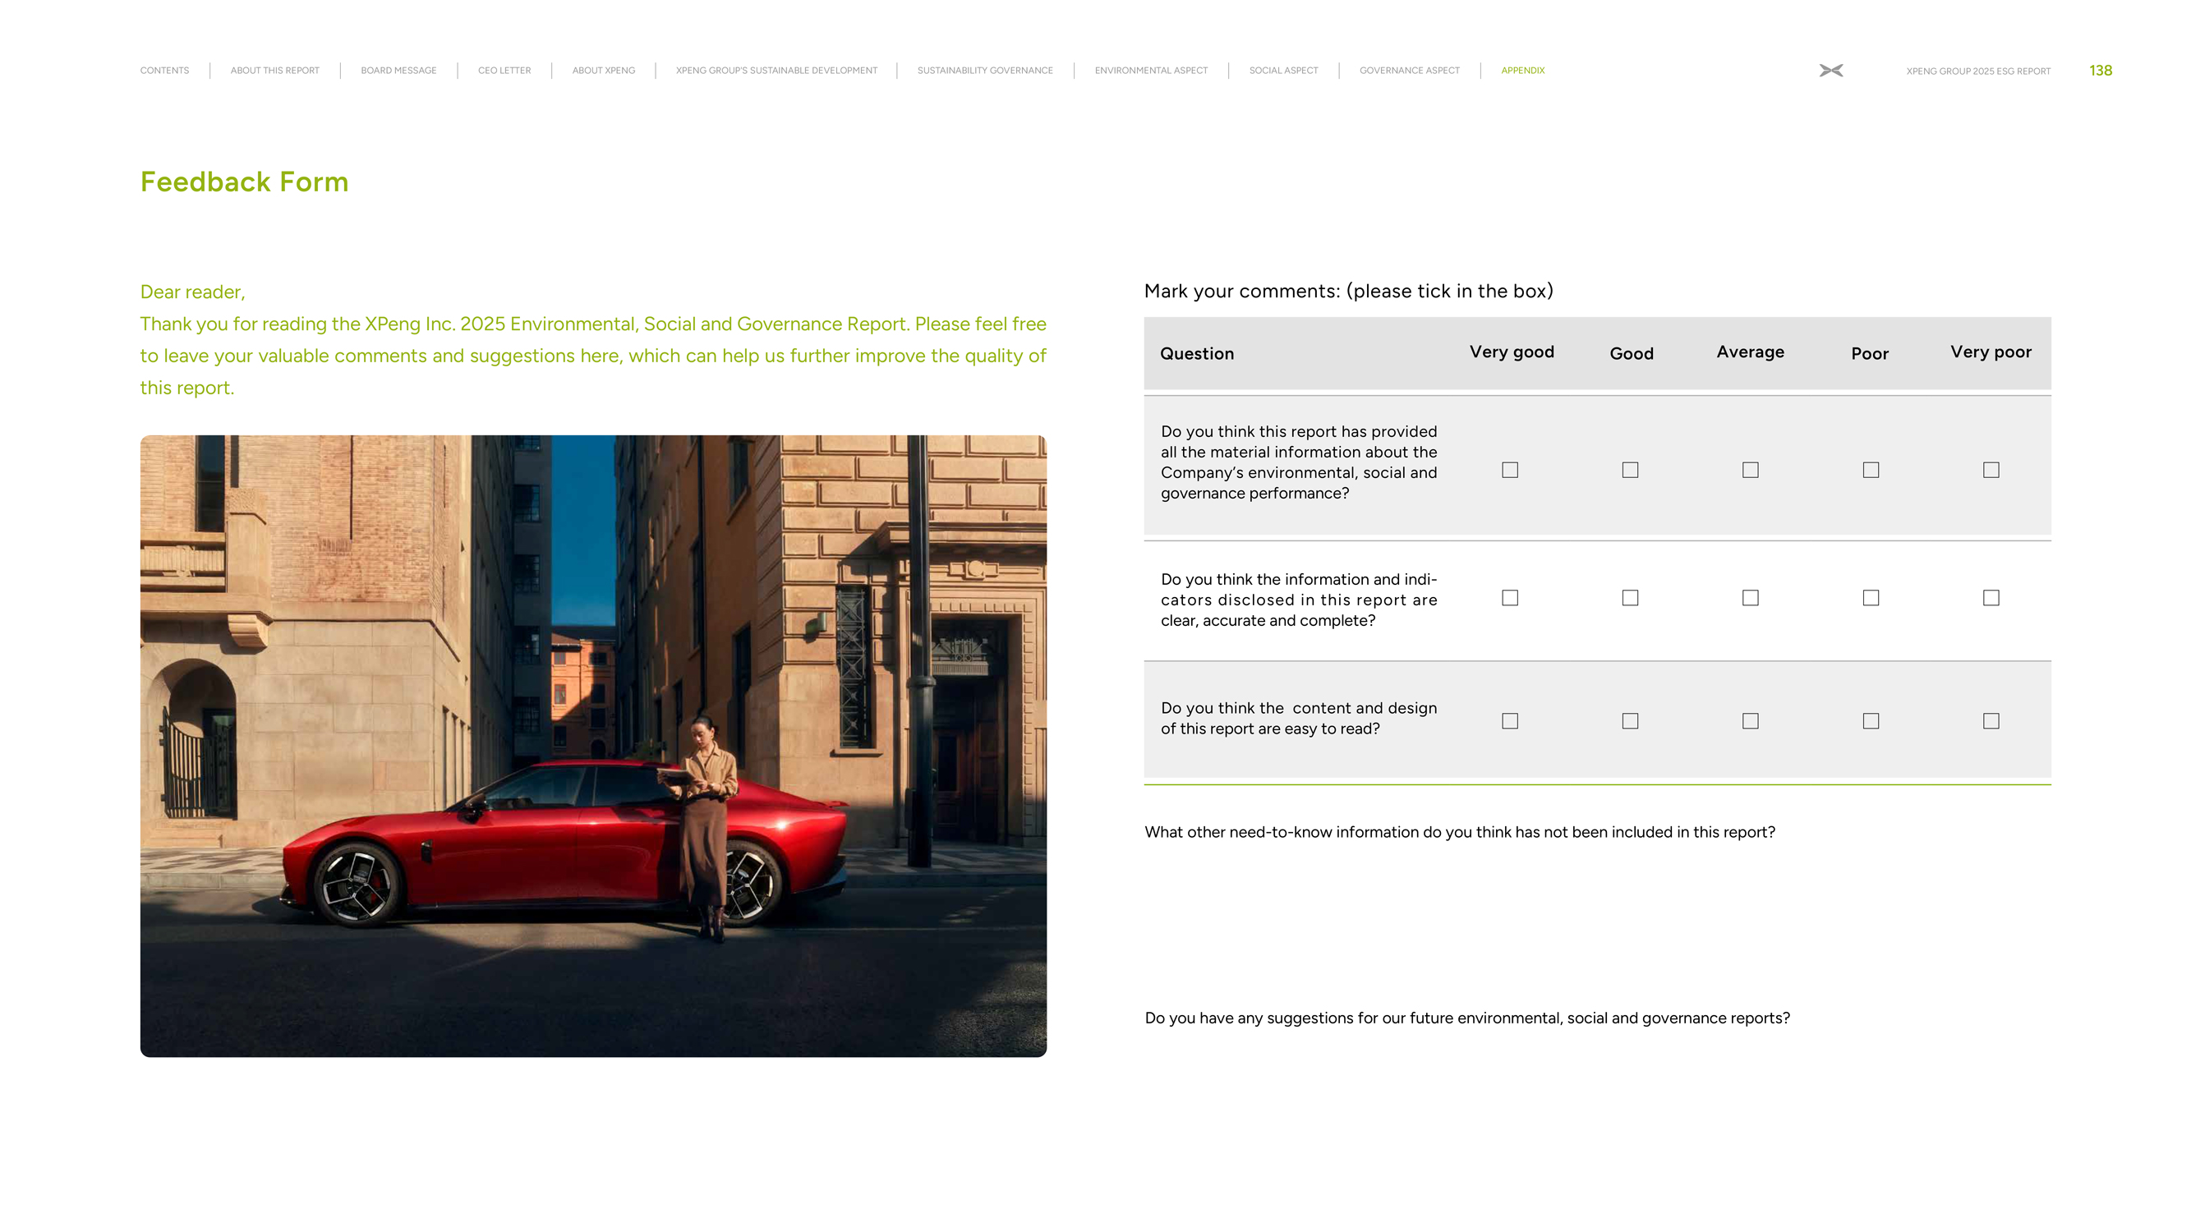Go to the Environmental Aspect section

pyautogui.click(x=1151, y=71)
